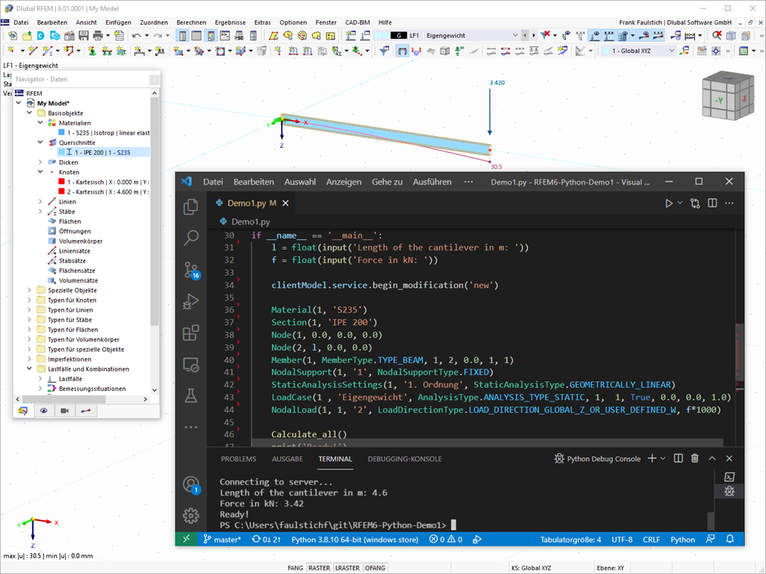Toggle the OFANG status bar option

(375, 568)
